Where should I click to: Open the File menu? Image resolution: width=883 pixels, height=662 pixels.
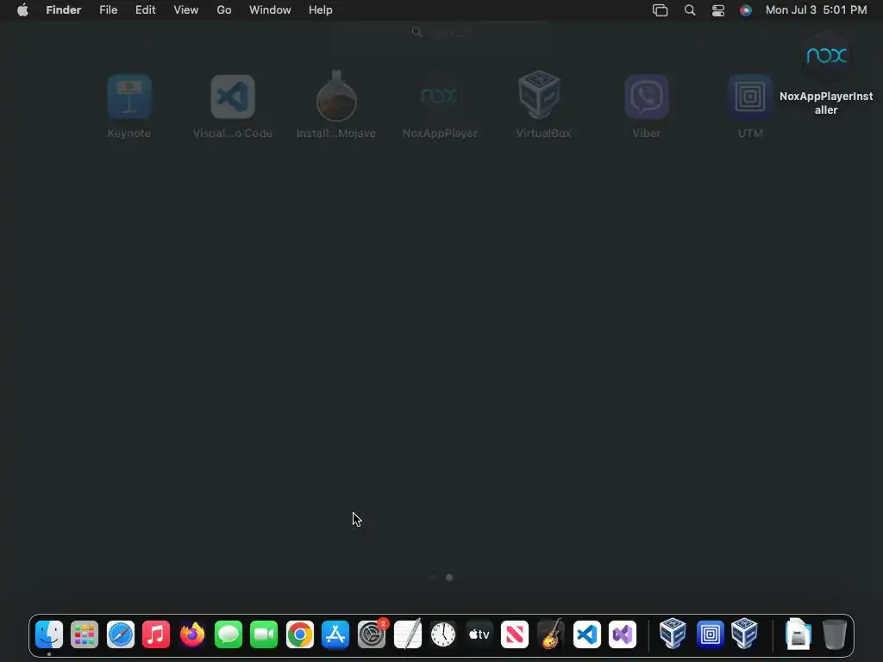click(x=108, y=9)
